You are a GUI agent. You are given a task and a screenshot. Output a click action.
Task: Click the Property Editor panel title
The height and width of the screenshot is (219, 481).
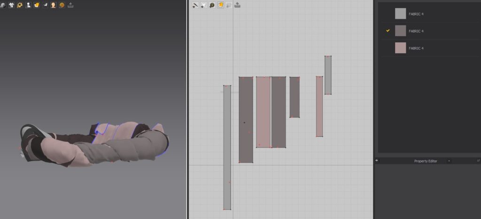click(x=426, y=161)
